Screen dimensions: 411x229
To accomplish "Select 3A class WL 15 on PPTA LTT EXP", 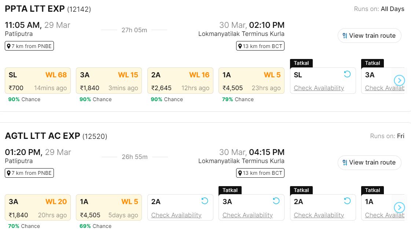I will [x=109, y=81].
